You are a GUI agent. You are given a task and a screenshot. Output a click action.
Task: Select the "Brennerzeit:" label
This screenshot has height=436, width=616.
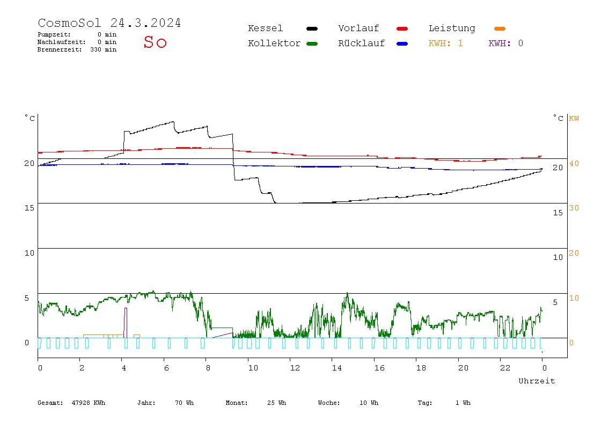[60, 49]
